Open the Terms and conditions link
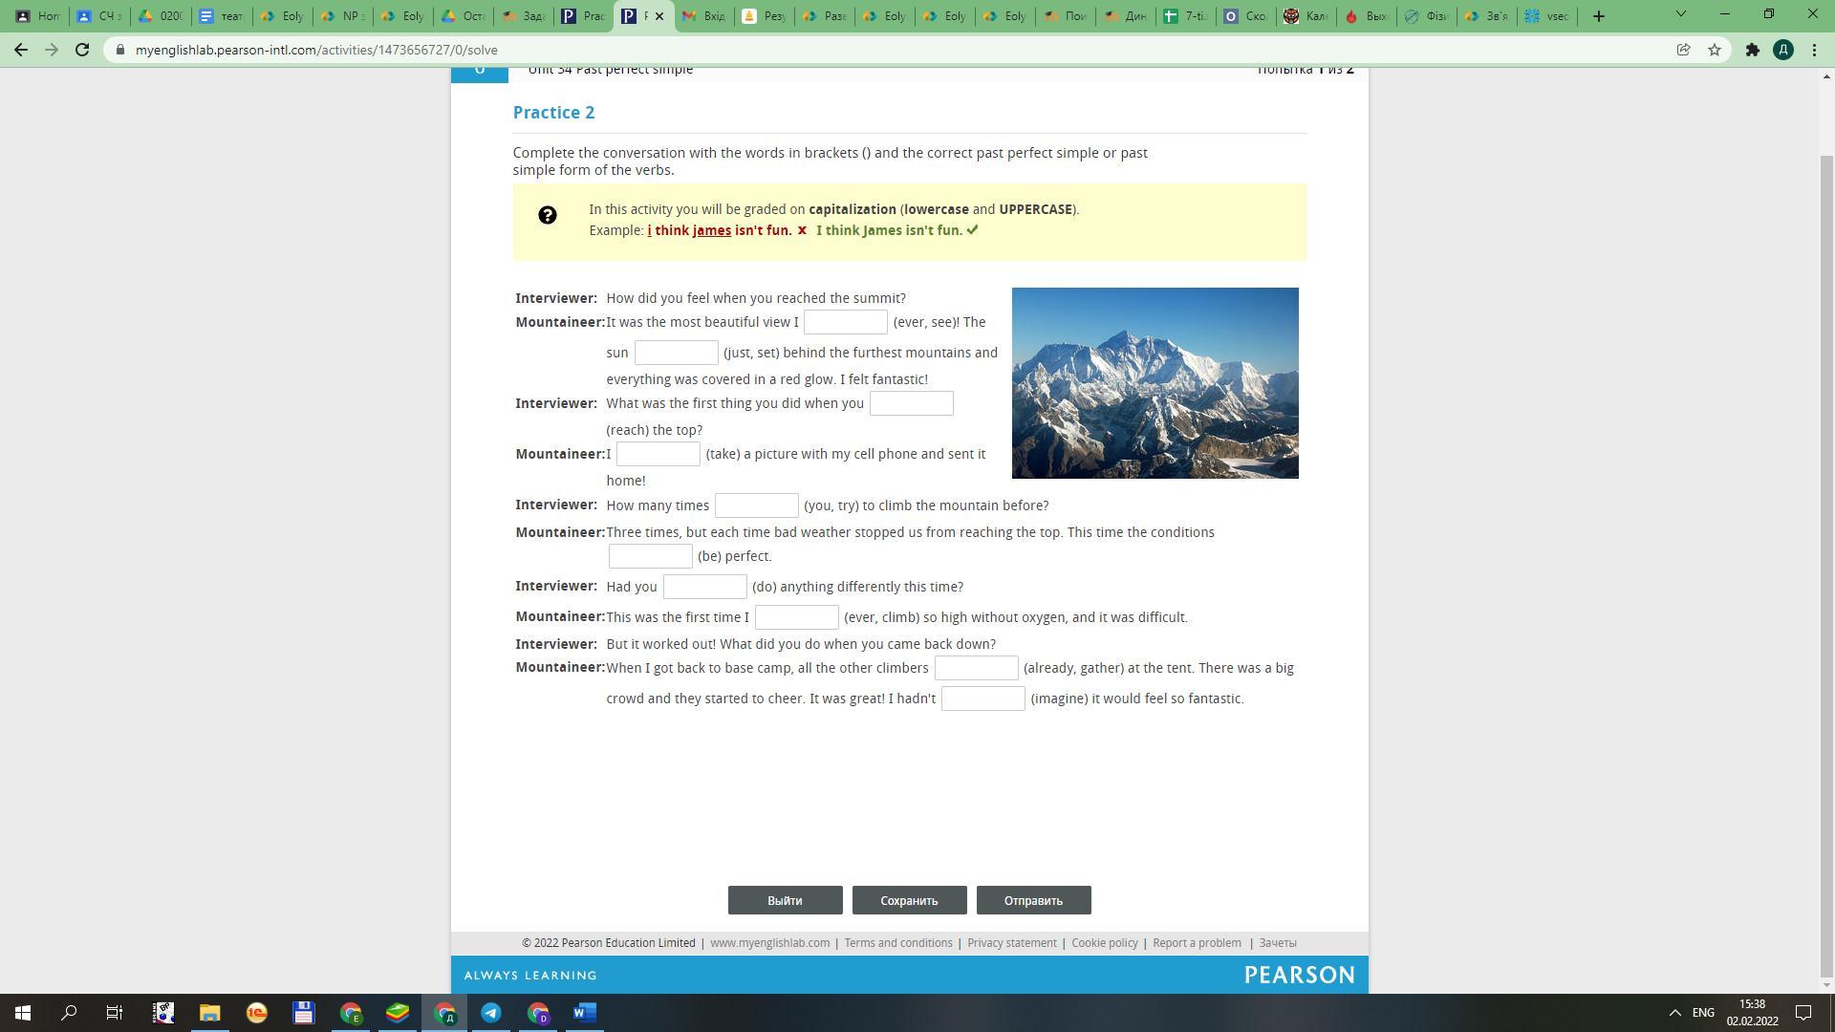Image resolution: width=1835 pixels, height=1032 pixels. (x=898, y=943)
